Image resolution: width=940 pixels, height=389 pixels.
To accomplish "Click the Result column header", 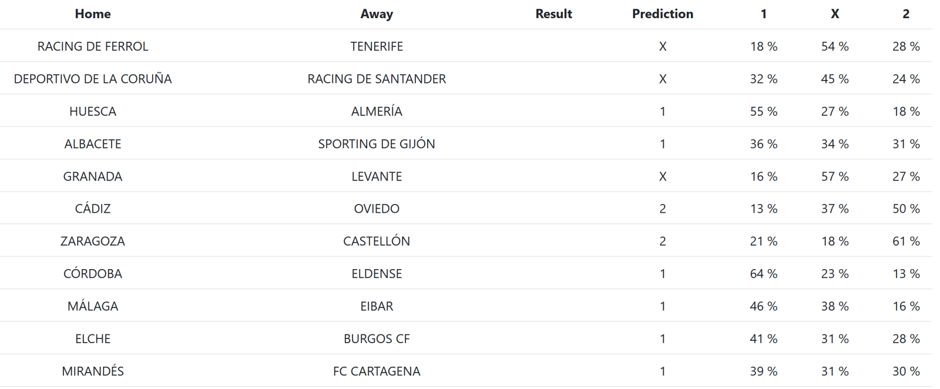I will tap(553, 14).
